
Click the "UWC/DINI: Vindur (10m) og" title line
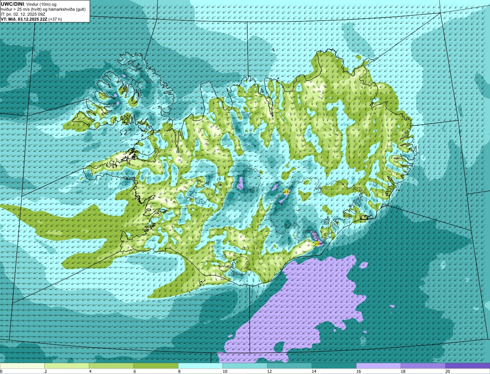click(x=29, y=4)
